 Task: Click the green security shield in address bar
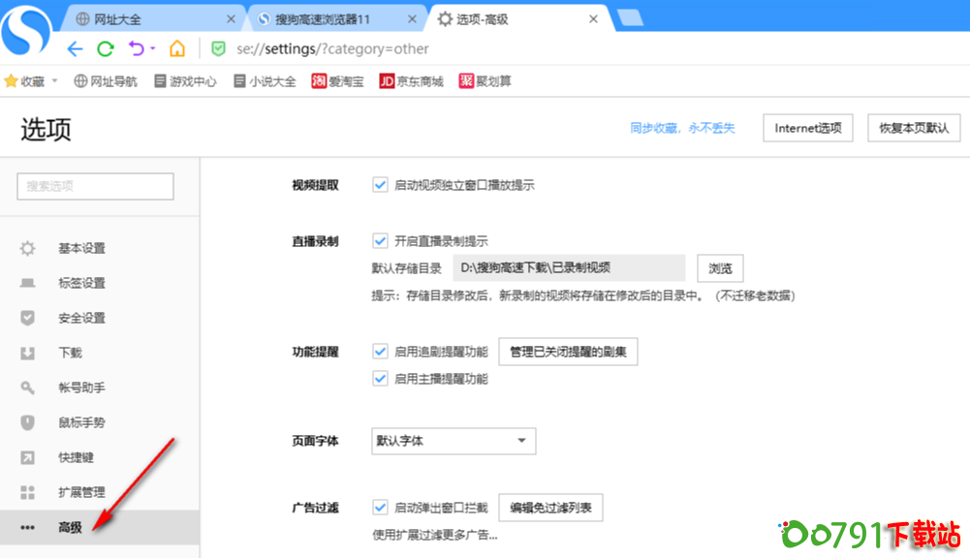tap(219, 49)
